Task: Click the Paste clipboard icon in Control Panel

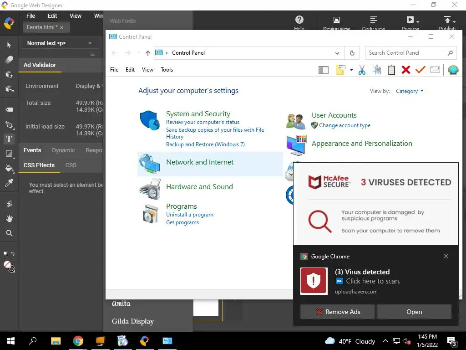Action: click(391, 70)
